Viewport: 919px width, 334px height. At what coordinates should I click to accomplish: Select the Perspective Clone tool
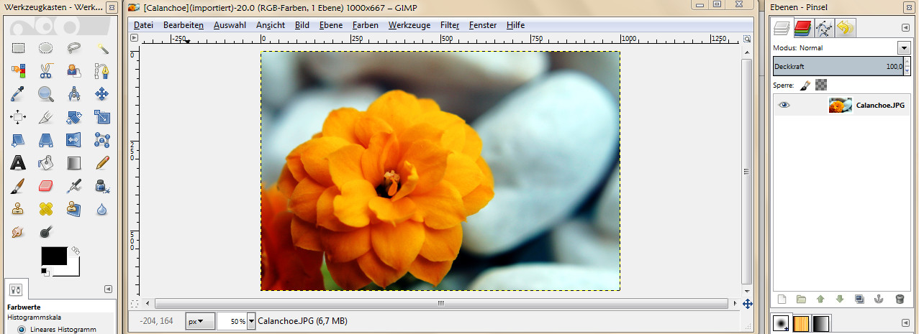coord(74,209)
